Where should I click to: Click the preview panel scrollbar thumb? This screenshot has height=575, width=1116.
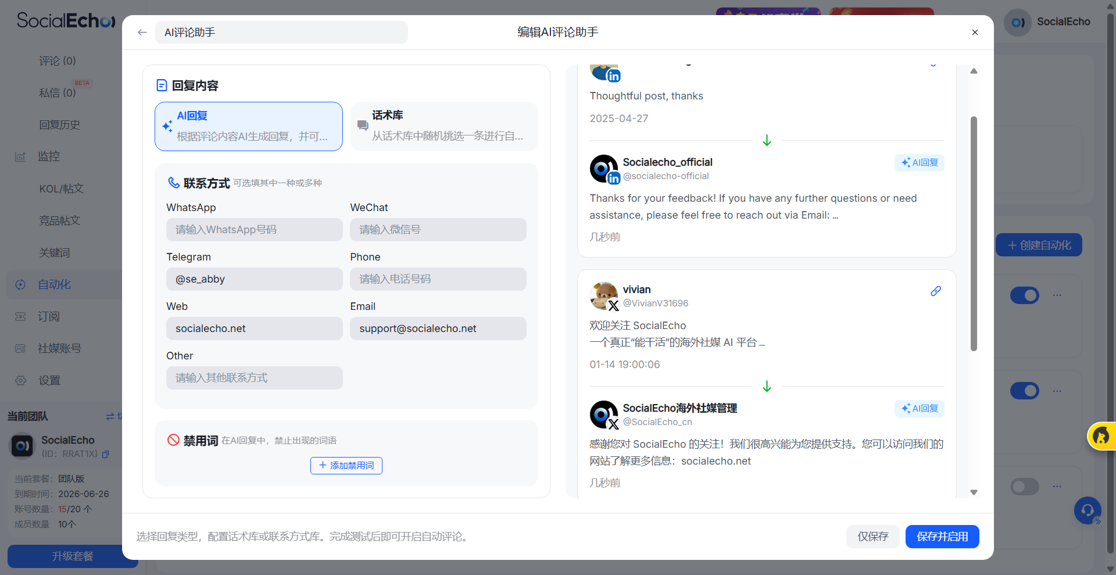974,234
